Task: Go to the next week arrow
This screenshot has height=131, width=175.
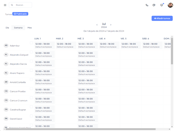Action: pyautogui.click(x=111, y=25)
